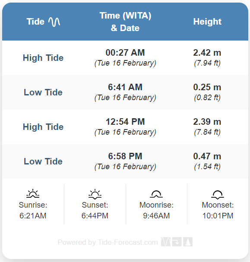
Task: Click the wave logo beside Tide-Forecast.com
Action: click(x=166, y=242)
